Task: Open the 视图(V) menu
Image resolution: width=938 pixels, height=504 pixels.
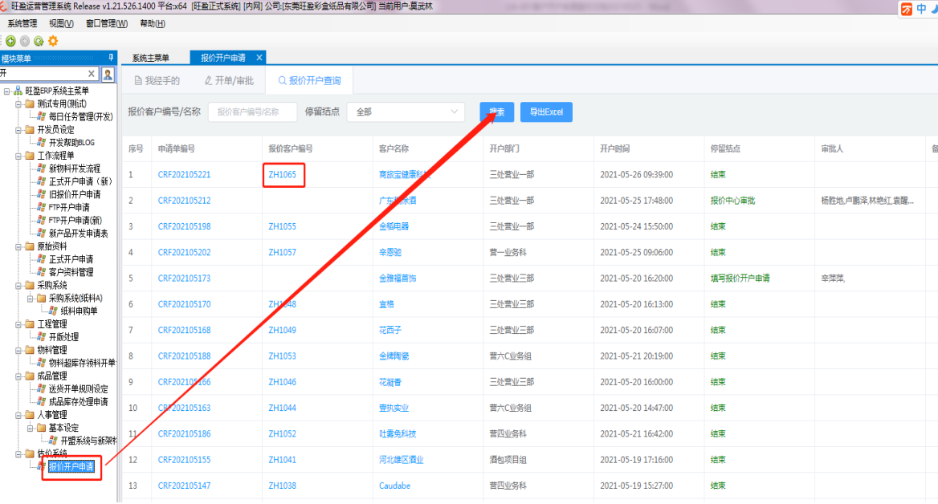Action: tap(61, 23)
